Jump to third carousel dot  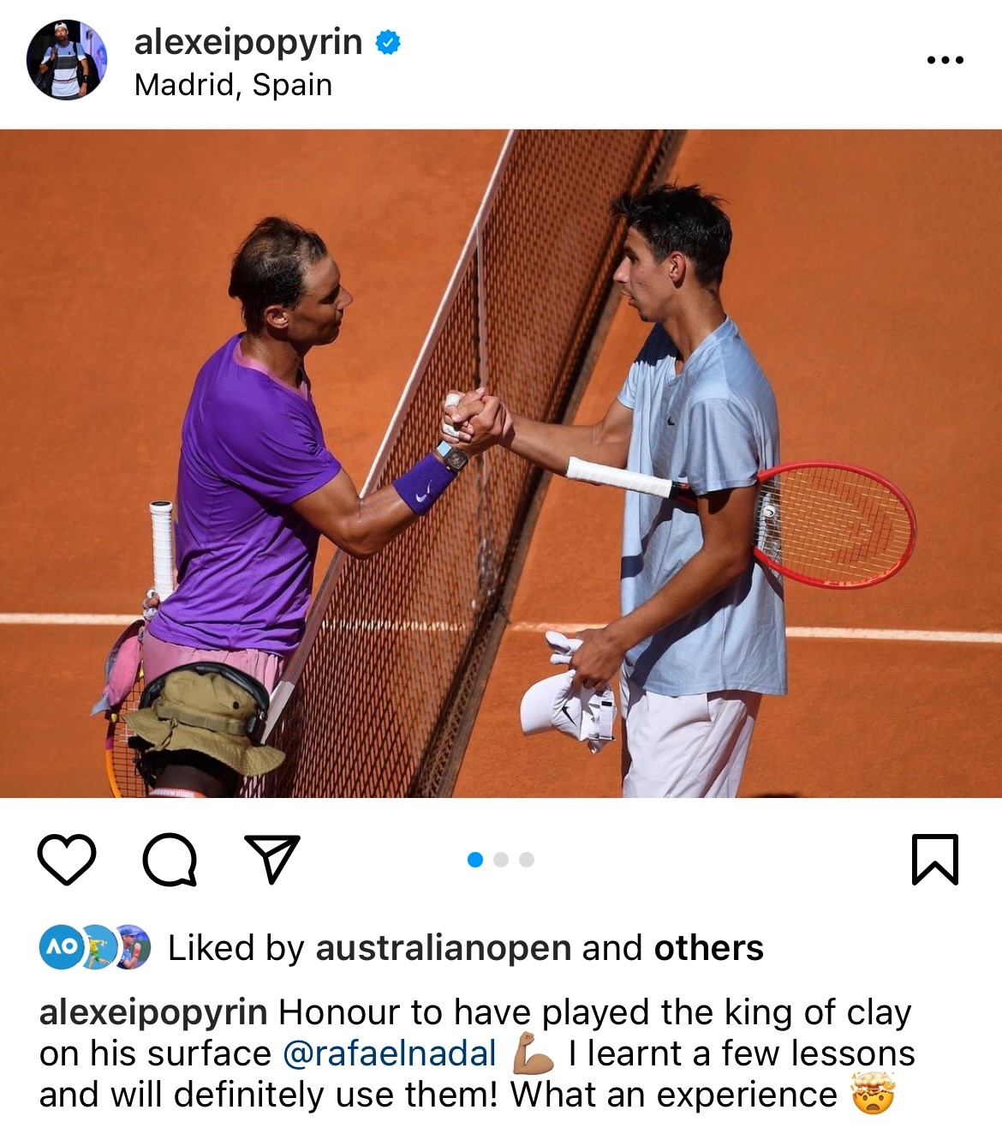[x=527, y=860]
